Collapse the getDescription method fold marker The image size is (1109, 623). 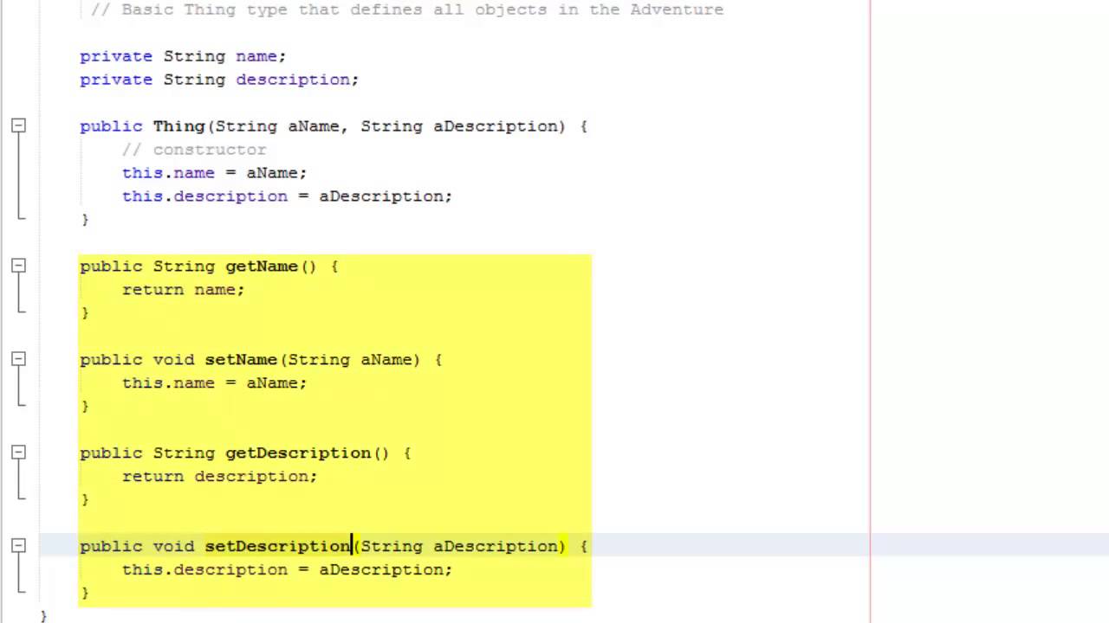pyautogui.click(x=18, y=453)
